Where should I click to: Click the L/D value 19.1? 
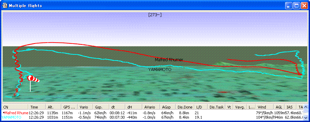(198, 117)
